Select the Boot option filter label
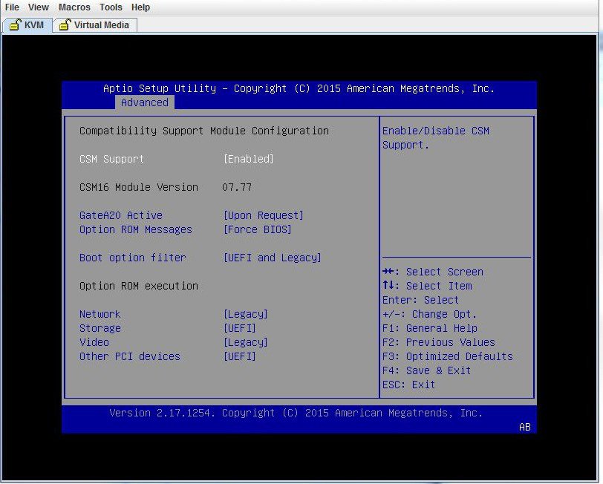 point(132,258)
